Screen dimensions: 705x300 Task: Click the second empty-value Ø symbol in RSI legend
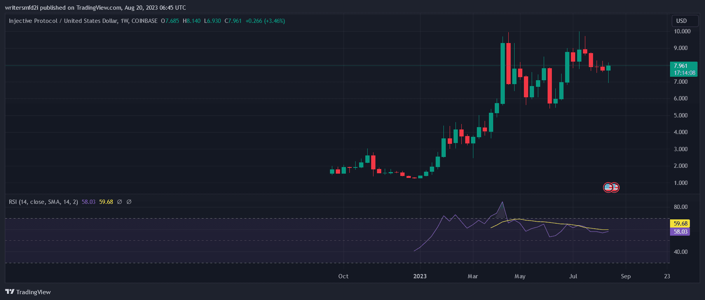click(x=129, y=202)
